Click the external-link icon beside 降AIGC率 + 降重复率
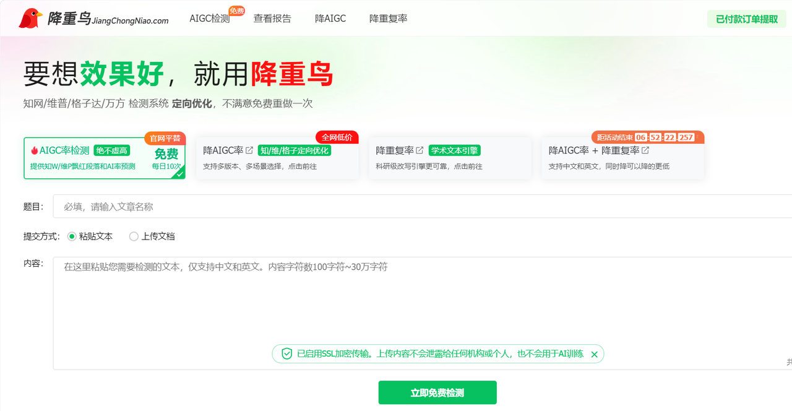The image size is (792, 411). (x=645, y=150)
